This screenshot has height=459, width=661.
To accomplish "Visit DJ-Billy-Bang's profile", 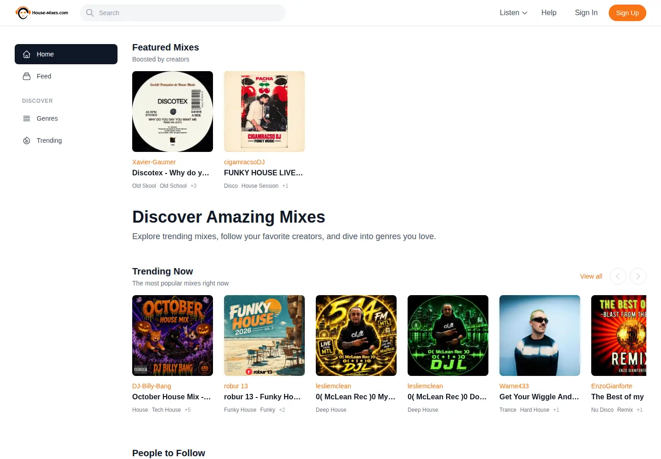I will click(x=151, y=386).
